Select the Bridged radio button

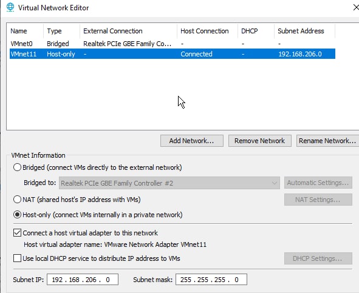17,167
